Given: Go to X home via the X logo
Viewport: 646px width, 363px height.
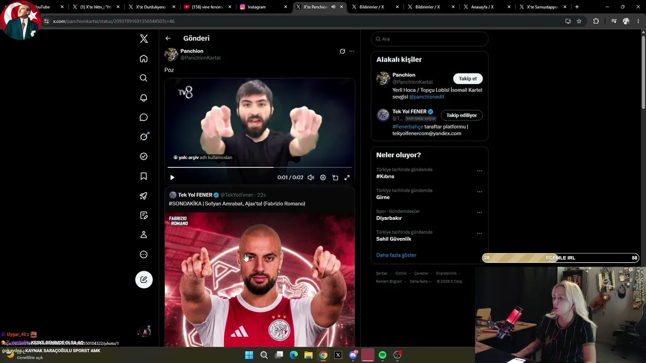Looking at the screenshot, I should point(144,39).
